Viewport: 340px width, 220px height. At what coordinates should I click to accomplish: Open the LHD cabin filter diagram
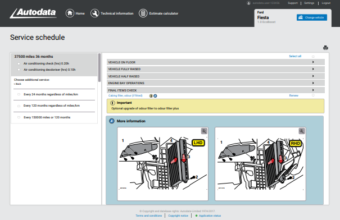coord(162,164)
